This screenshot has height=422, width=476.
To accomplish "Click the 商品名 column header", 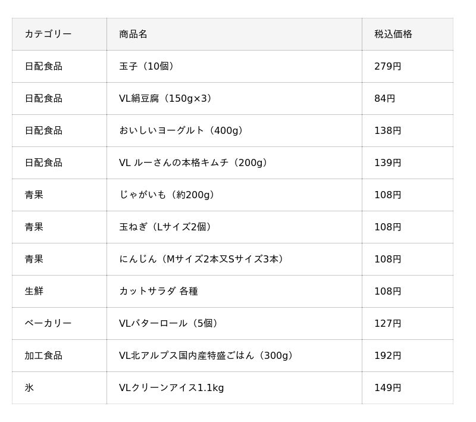I will [234, 34].
